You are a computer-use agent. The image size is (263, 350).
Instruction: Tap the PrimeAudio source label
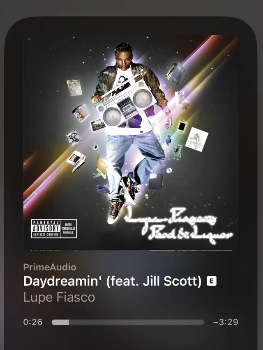click(50, 267)
